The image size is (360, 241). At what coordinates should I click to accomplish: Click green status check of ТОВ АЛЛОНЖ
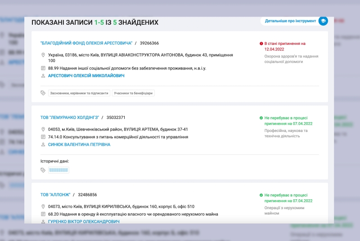(x=261, y=195)
